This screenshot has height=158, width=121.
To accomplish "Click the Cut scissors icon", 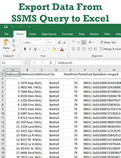I will tap(14, 41).
